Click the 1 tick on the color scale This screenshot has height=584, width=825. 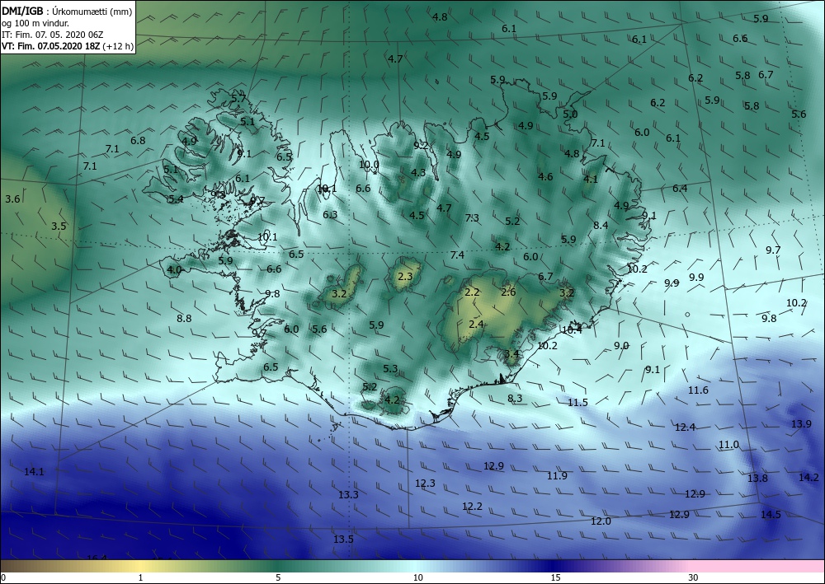pyautogui.click(x=140, y=577)
